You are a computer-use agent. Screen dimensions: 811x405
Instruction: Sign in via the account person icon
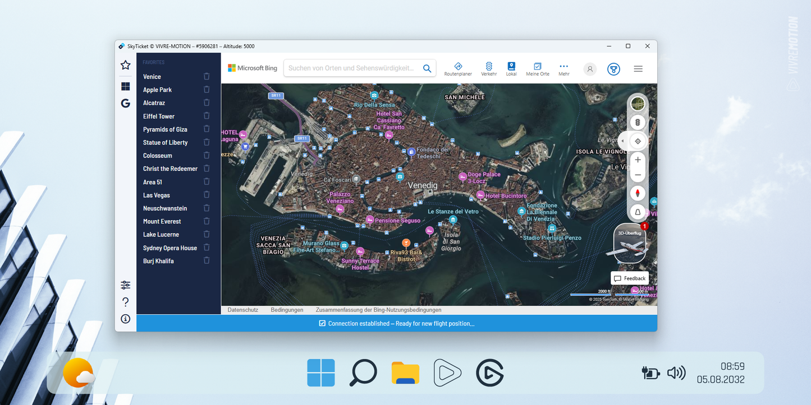(589, 68)
